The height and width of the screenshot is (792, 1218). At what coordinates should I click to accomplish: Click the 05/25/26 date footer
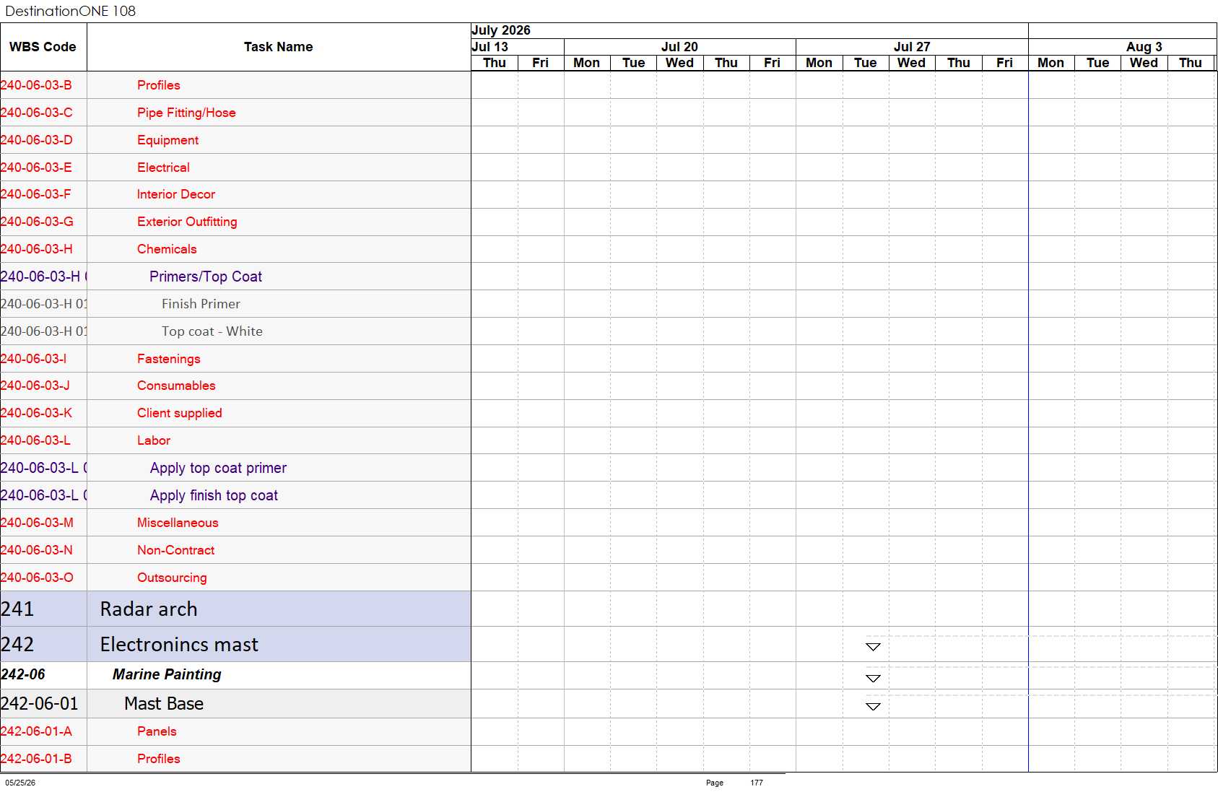tap(20, 783)
